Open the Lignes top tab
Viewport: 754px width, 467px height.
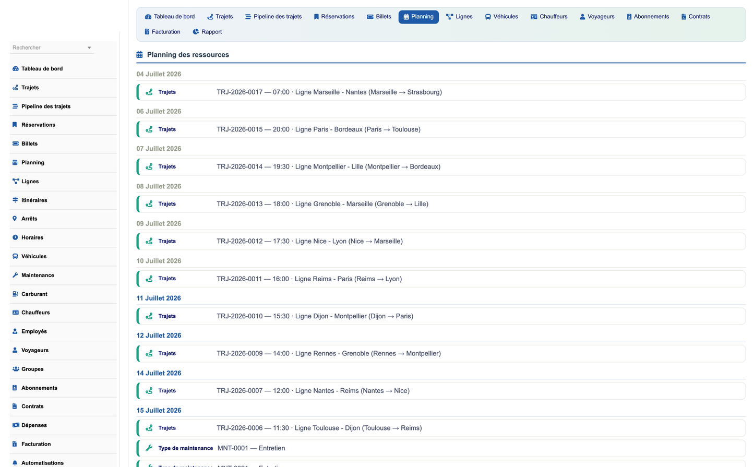460,17
